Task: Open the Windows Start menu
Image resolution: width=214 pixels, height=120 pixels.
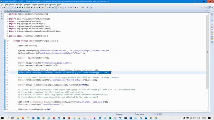Action: click(x=2, y=118)
